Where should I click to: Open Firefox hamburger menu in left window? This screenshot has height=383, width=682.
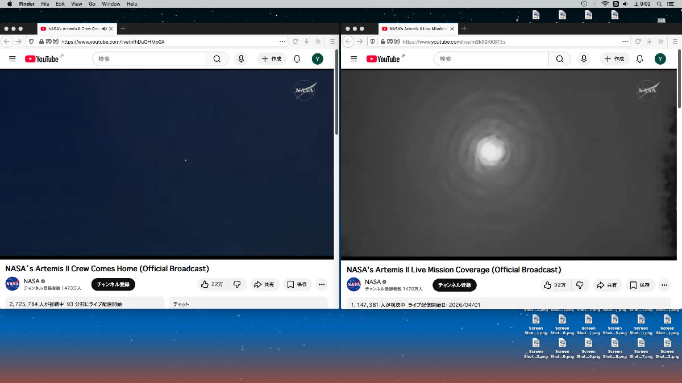pos(332,41)
